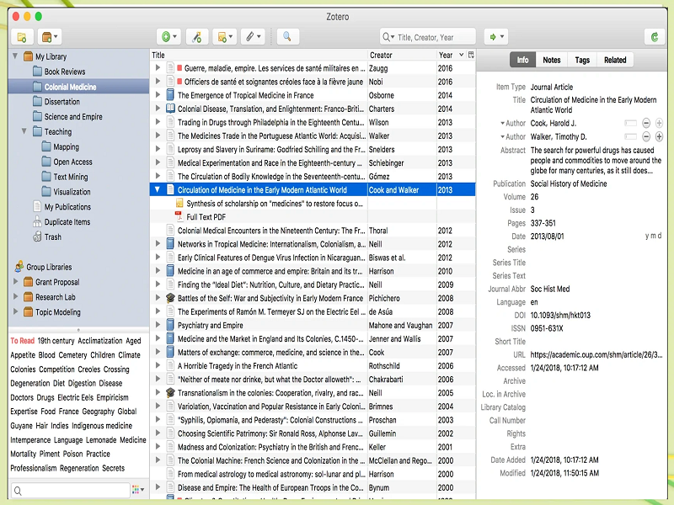
Task: Click the New Collection toolbar icon
Action: point(22,37)
